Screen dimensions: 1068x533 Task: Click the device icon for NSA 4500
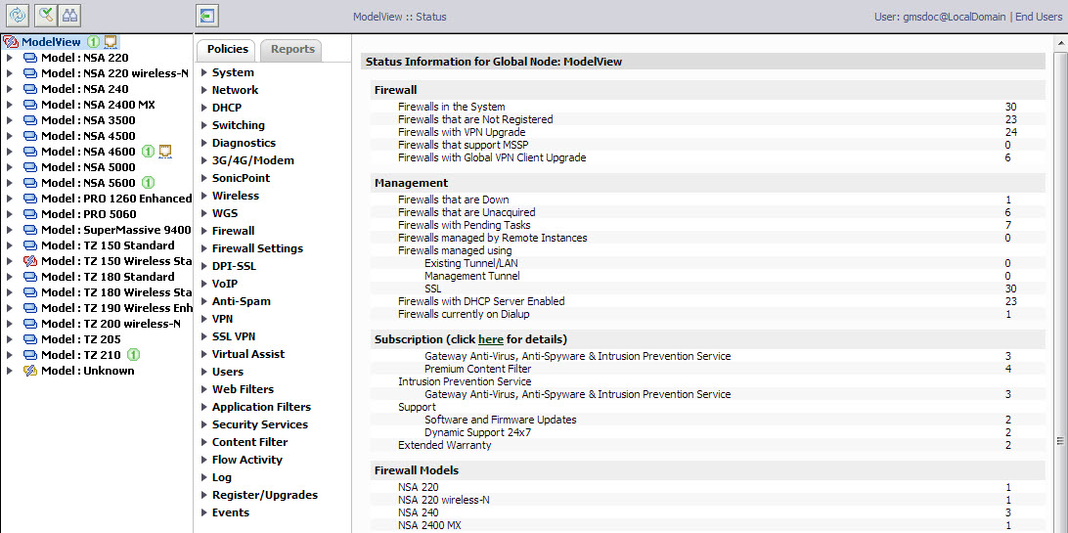tap(30, 136)
